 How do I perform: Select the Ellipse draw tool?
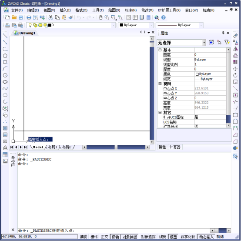[x=5, y=95]
